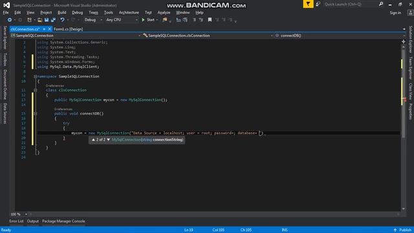The image size is (414, 233).
Task: Click the Publish up-arrow icon in status bar
Action: point(395,230)
